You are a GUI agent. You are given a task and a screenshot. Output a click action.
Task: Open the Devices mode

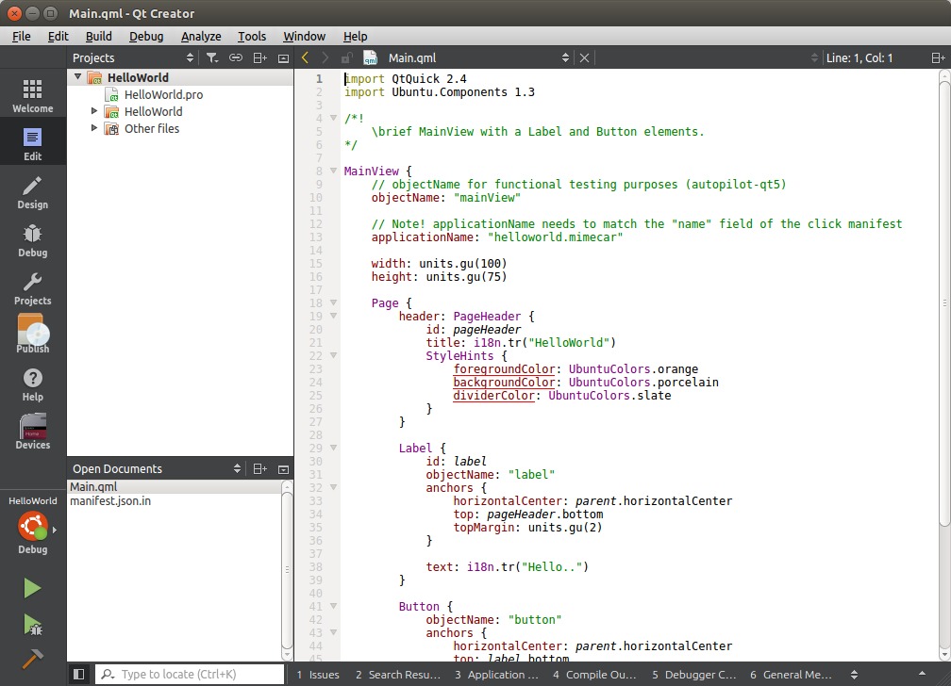click(x=33, y=432)
